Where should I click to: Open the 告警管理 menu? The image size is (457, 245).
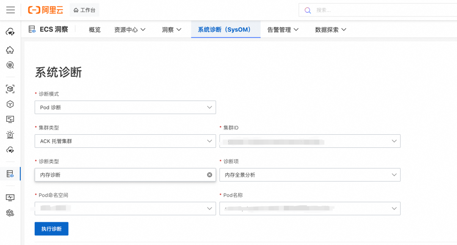[283, 30]
